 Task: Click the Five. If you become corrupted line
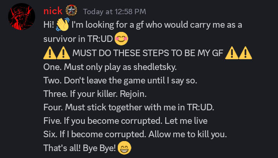[x=125, y=121]
